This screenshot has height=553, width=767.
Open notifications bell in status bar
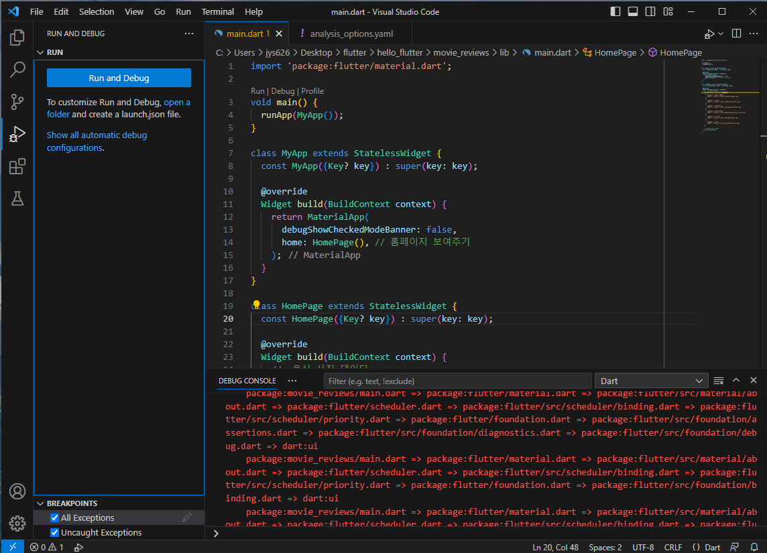point(754,547)
